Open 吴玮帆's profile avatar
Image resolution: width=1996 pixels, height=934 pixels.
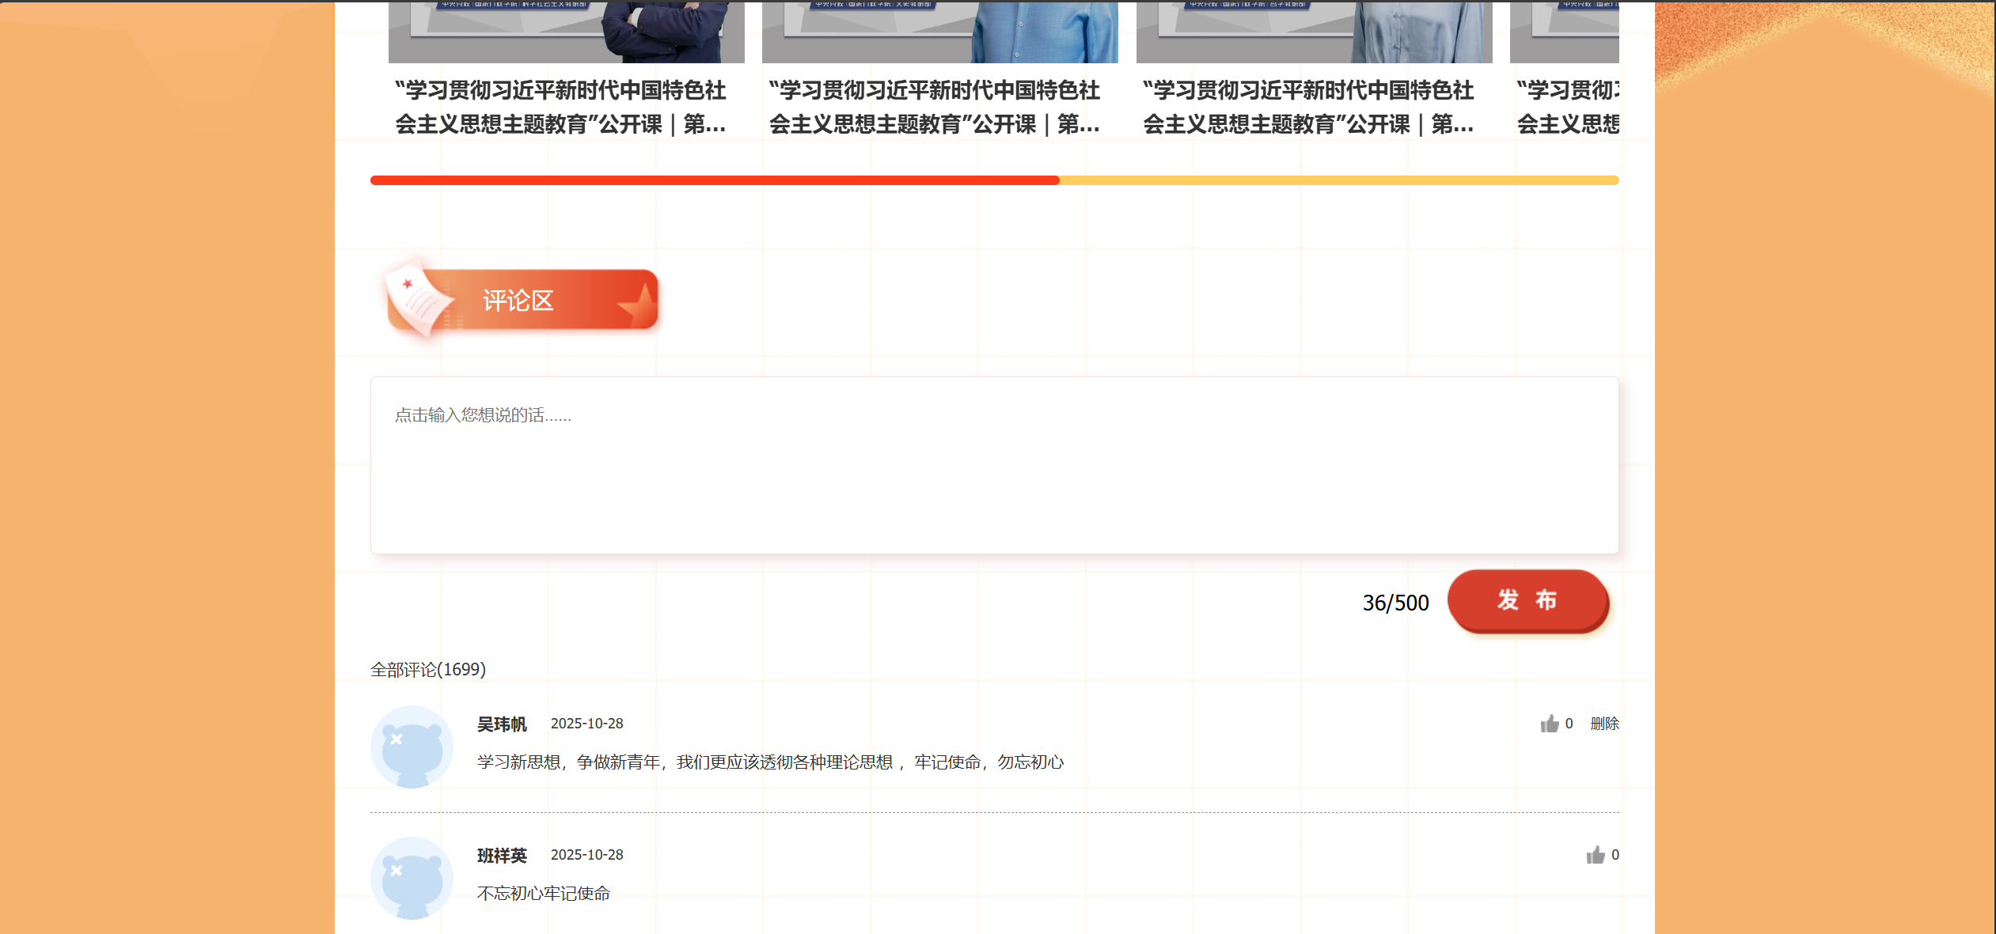(x=412, y=747)
